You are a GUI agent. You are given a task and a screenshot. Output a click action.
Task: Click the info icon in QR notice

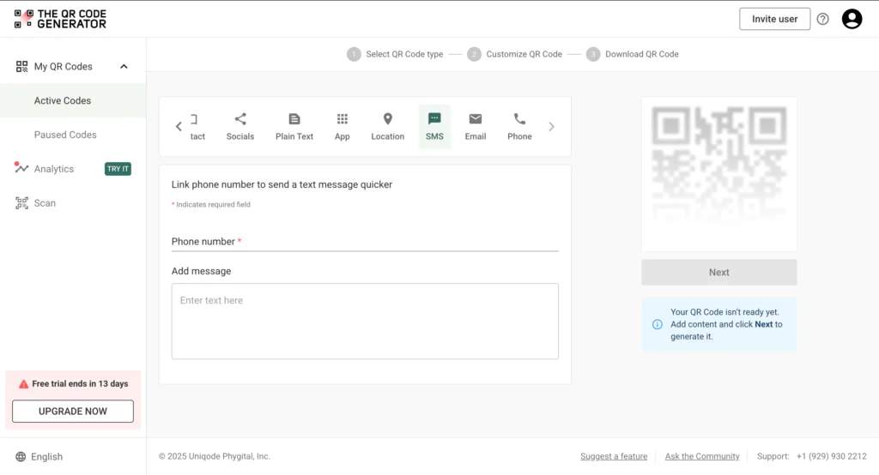pos(657,324)
